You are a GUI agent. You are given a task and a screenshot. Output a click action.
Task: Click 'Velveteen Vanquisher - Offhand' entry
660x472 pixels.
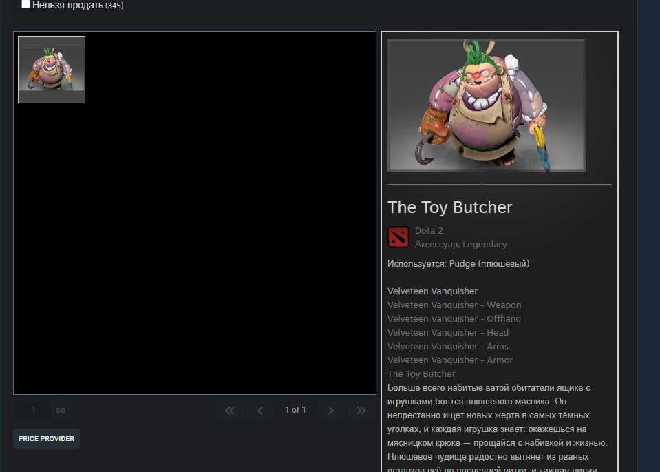pyautogui.click(x=454, y=318)
